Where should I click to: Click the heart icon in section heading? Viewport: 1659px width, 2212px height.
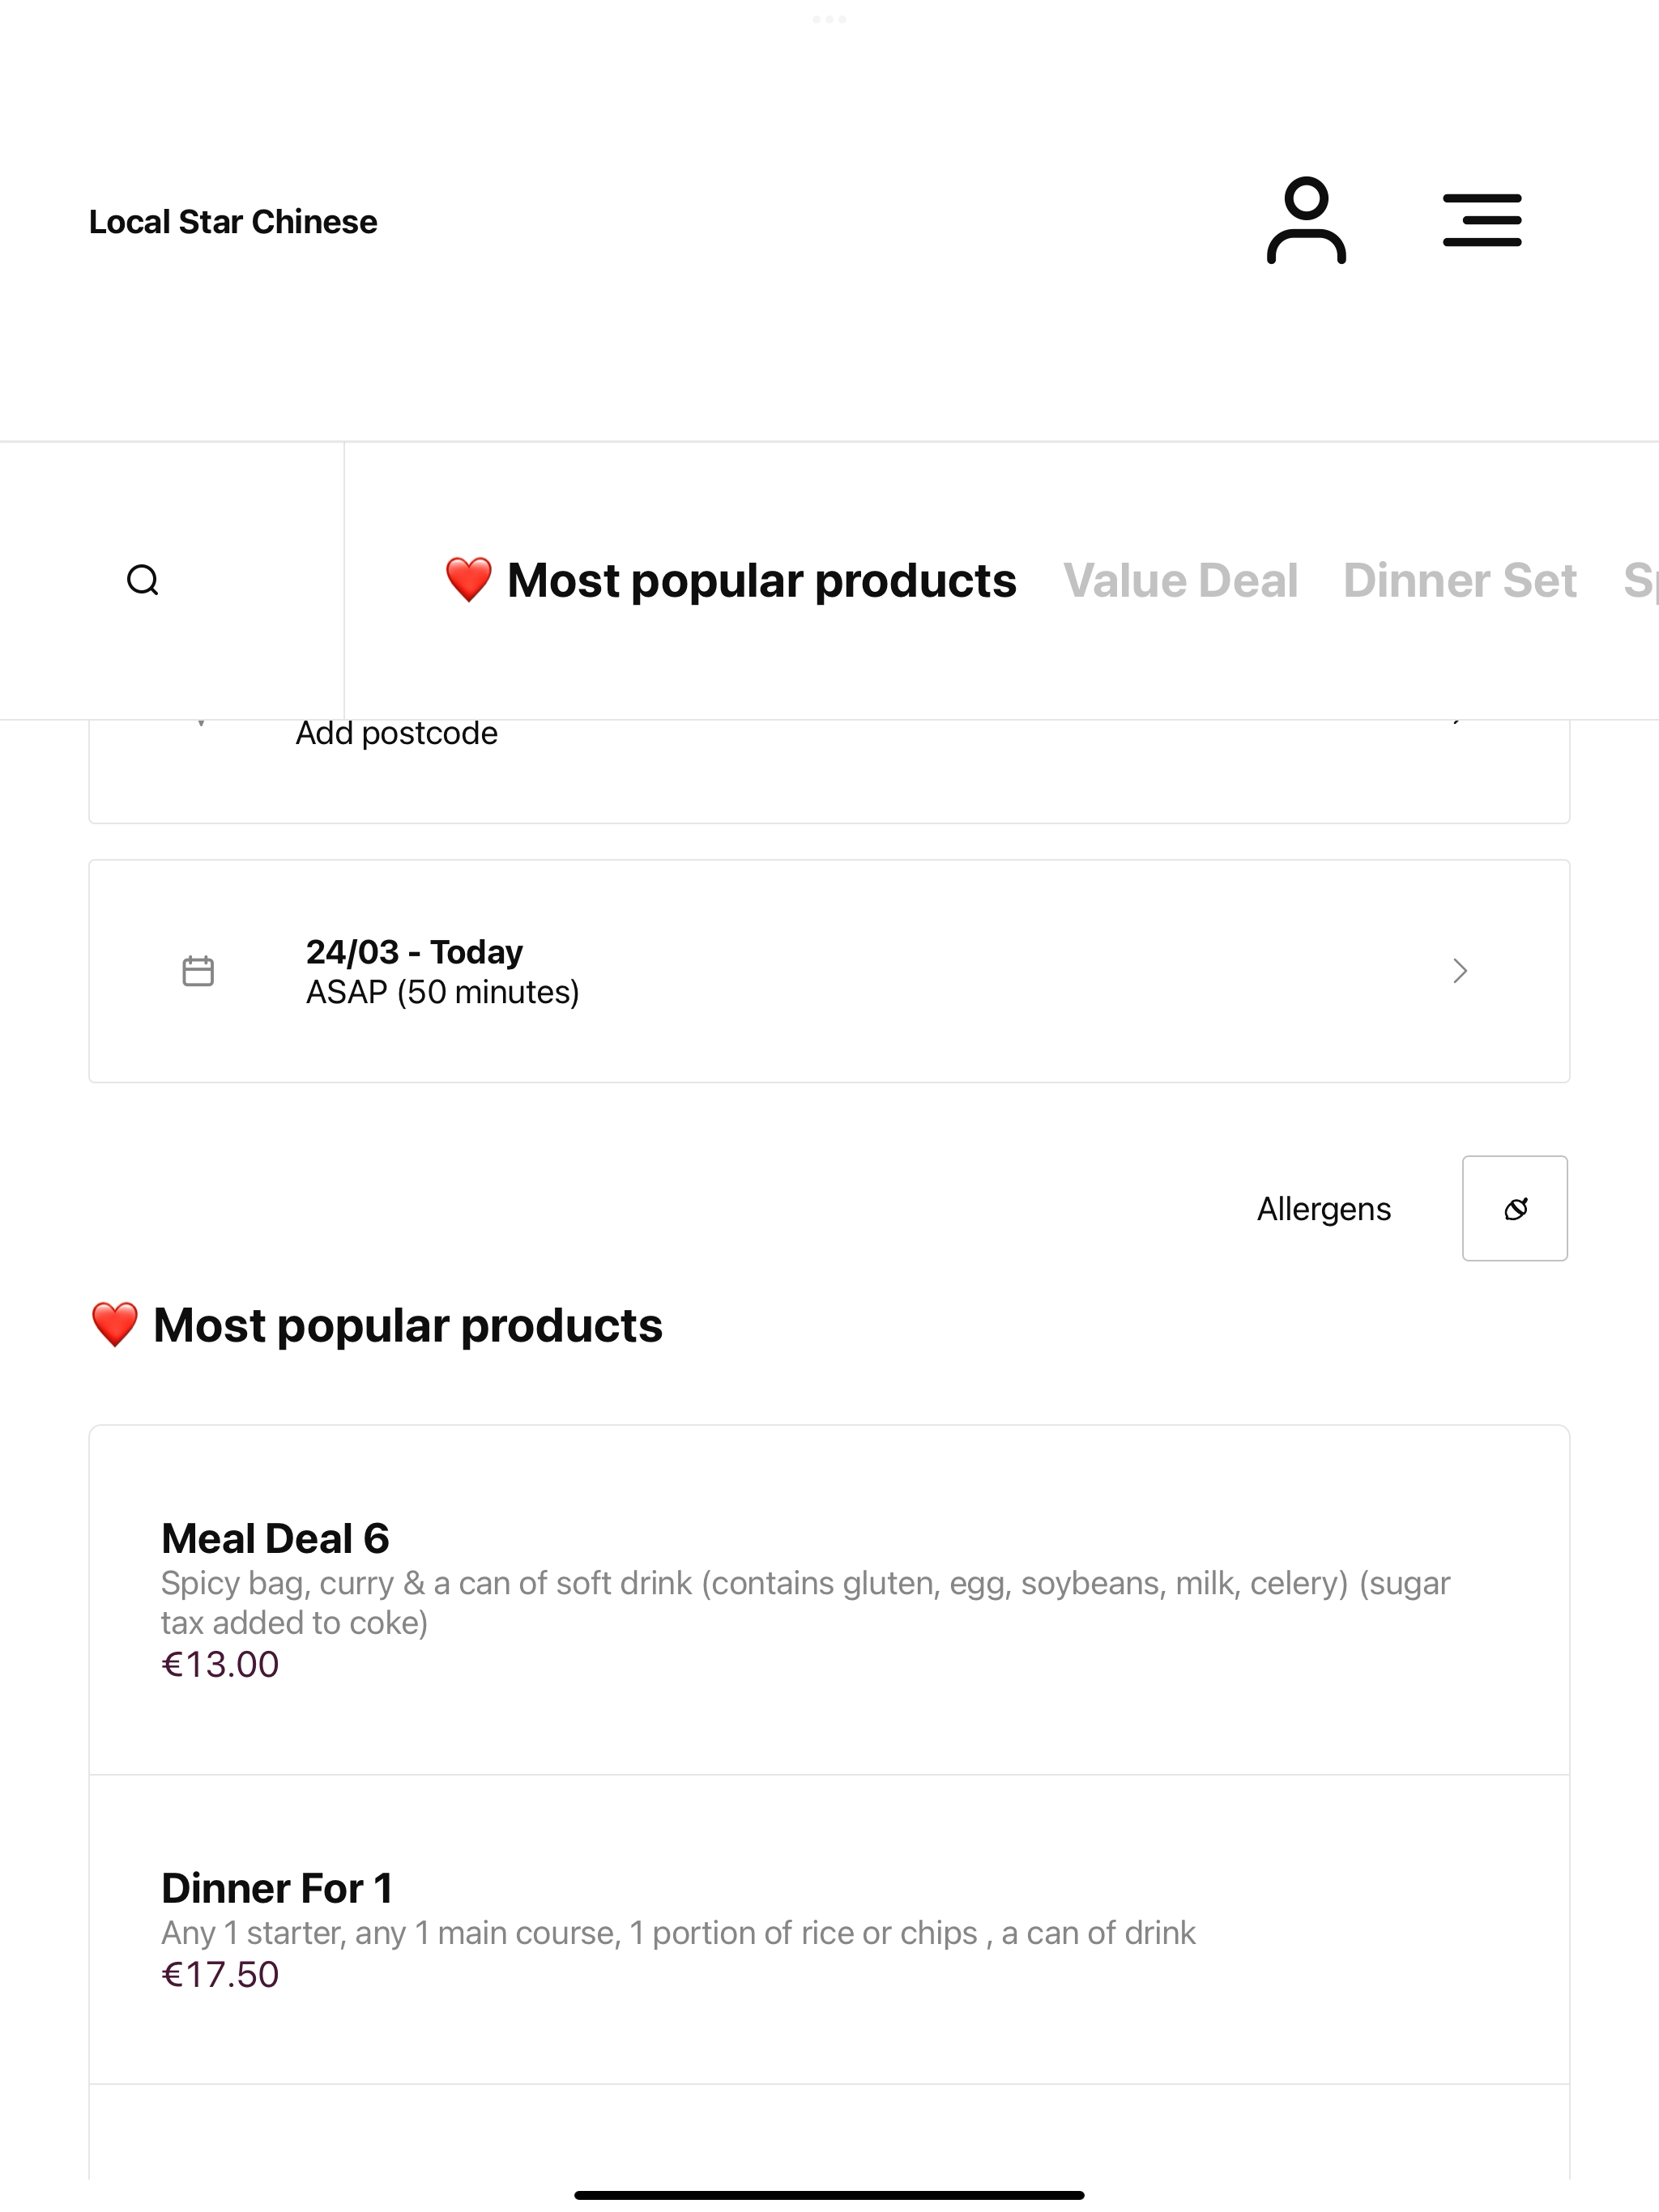pos(114,1325)
